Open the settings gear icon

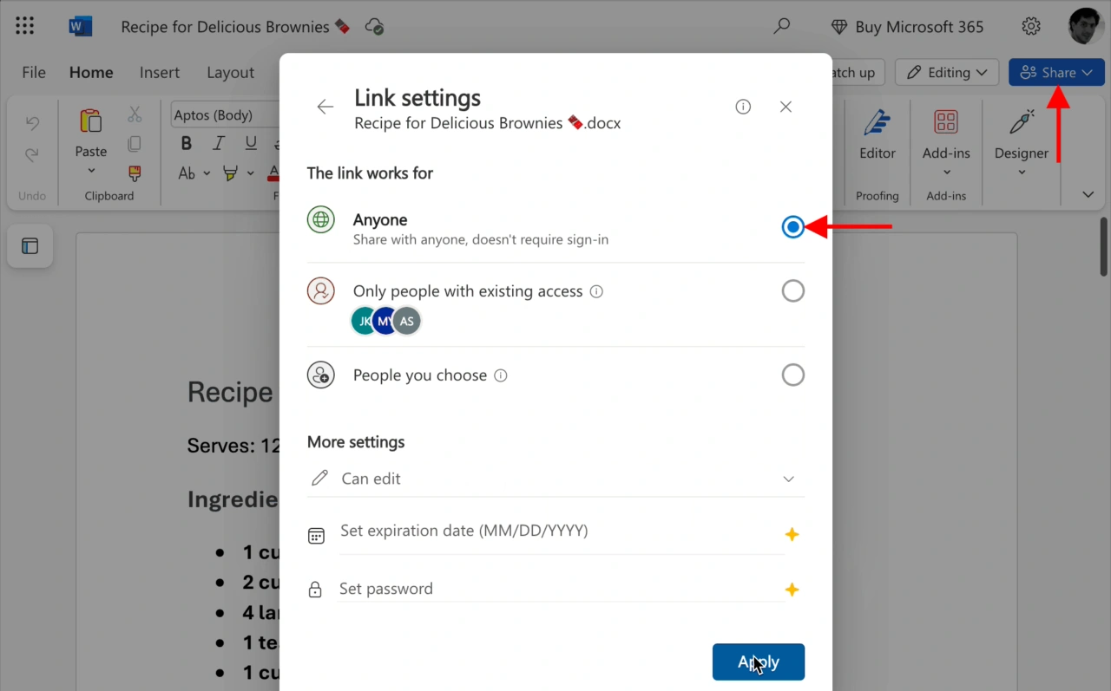[x=1031, y=26]
